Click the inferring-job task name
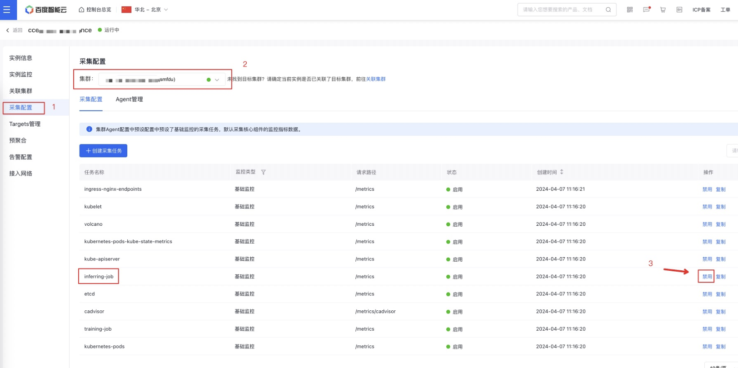The height and width of the screenshot is (368, 738). click(x=99, y=277)
